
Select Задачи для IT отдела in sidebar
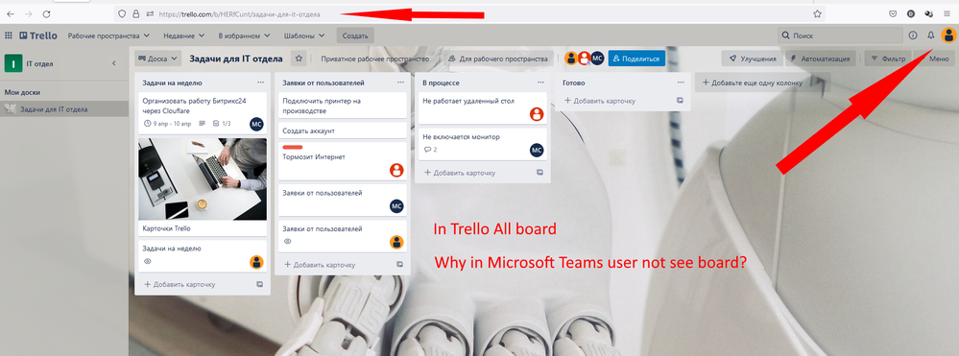64,108
